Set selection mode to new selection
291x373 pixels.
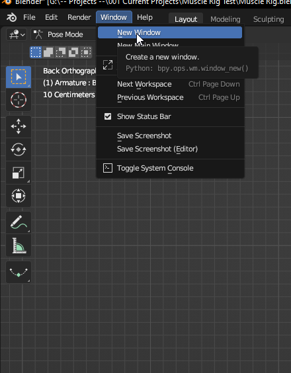click(36, 52)
